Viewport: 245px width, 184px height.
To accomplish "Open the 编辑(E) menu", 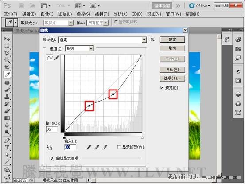I will pos(29,14).
